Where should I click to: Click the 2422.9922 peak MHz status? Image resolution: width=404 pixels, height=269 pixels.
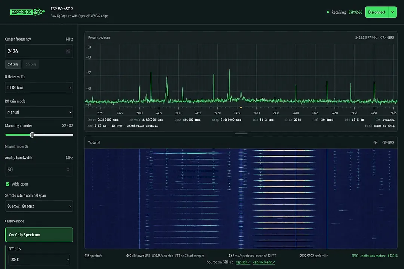pyautogui.click(x=314, y=256)
